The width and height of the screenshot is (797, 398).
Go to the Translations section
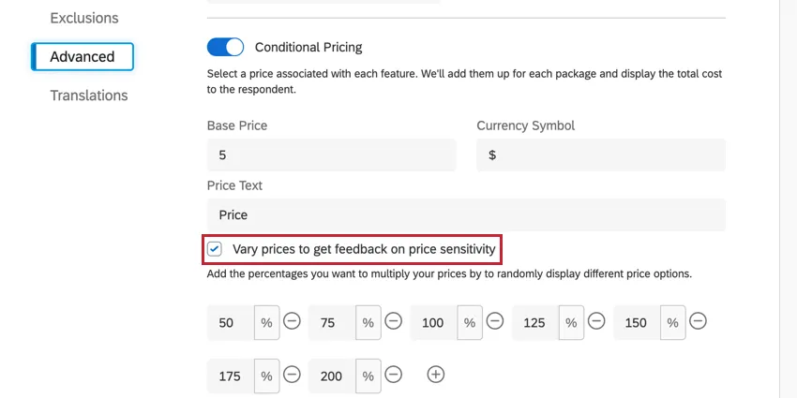point(89,96)
